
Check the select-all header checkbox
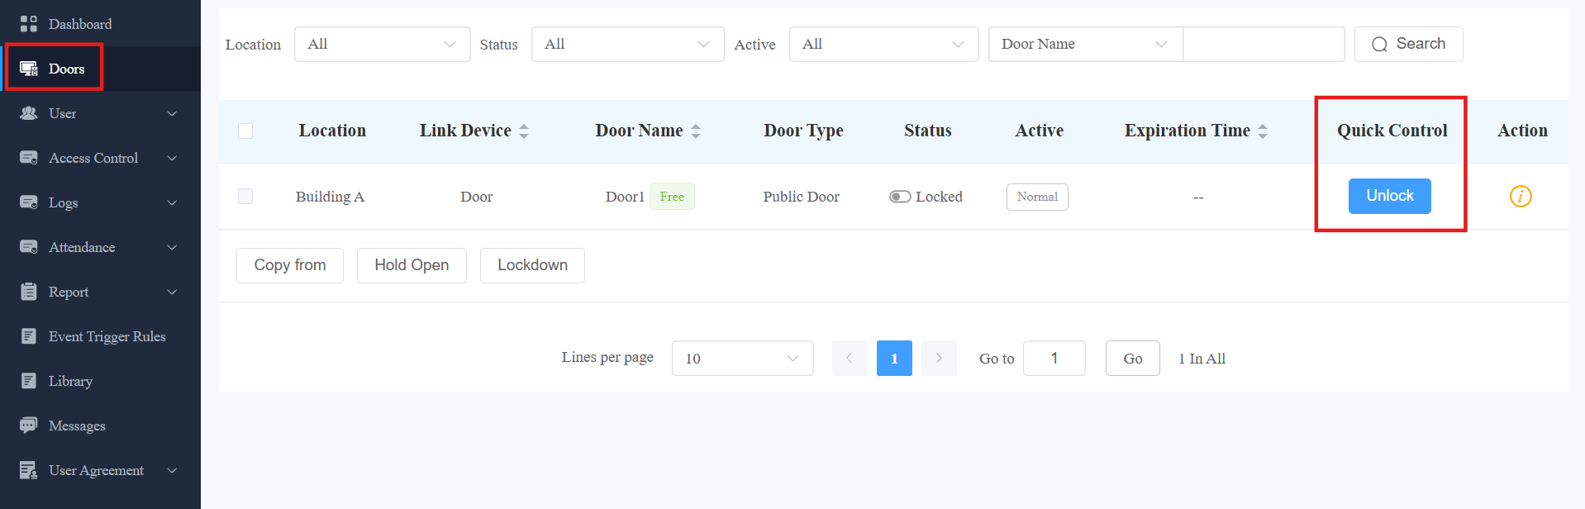click(245, 131)
